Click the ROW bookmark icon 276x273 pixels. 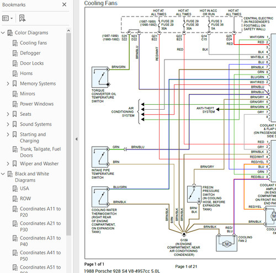tap(15, 199)
